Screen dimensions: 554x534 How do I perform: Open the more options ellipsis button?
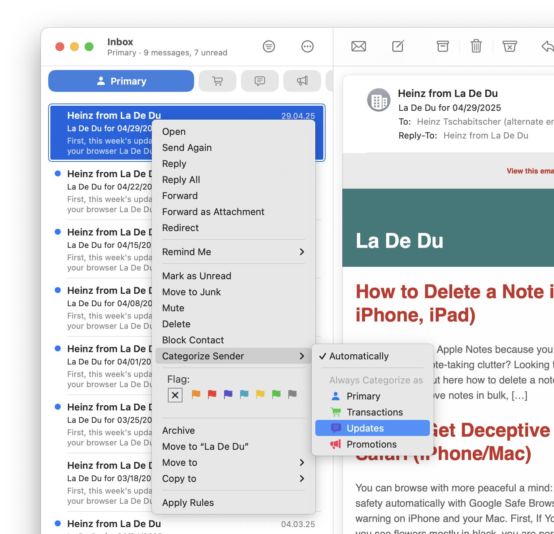[307, 46]
